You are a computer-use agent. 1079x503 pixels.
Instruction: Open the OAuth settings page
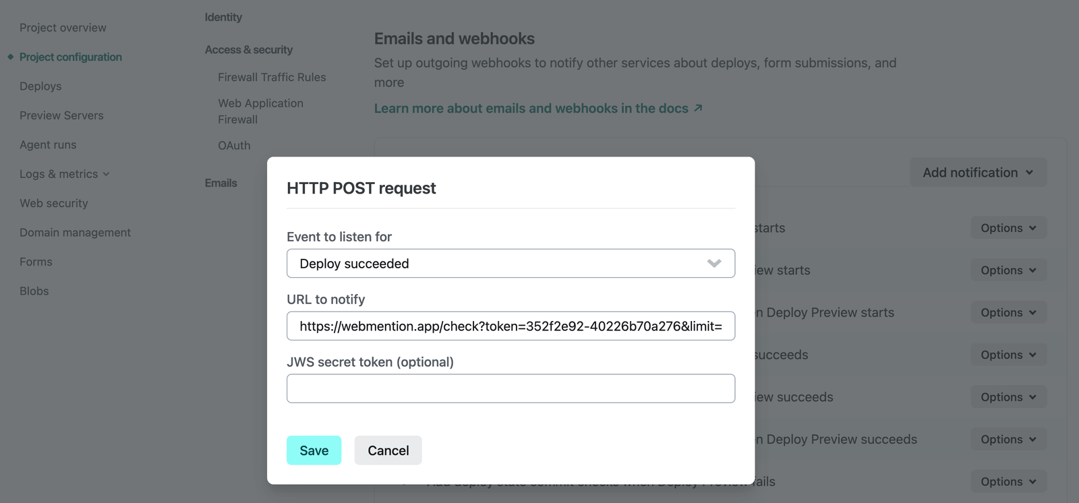pyautogui.click(x=234, y=145)
